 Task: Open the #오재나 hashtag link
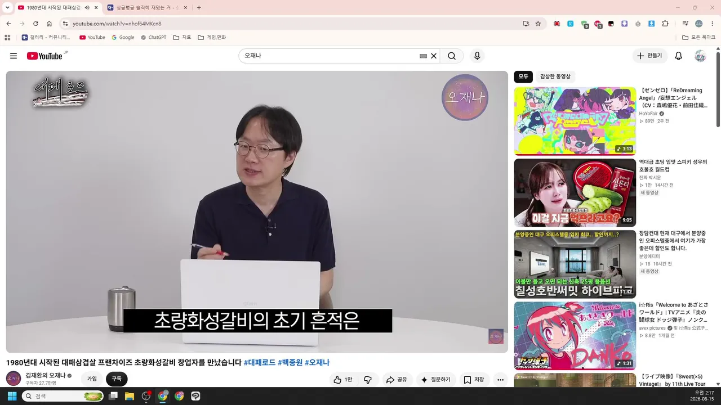(x=317, y=363)
